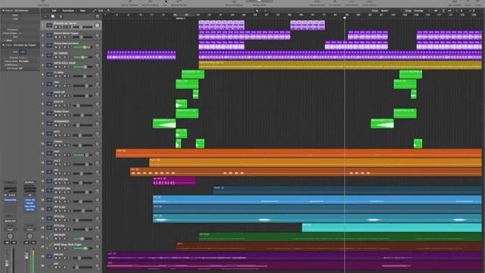This screenshot has width=485, height=273.
Task: Record-enable track 10 Sweep Down
Action: tap(64, 115)
